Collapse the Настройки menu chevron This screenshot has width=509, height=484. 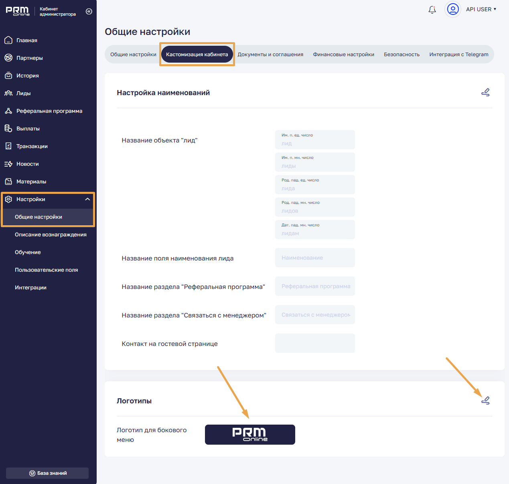click(87, 199)
